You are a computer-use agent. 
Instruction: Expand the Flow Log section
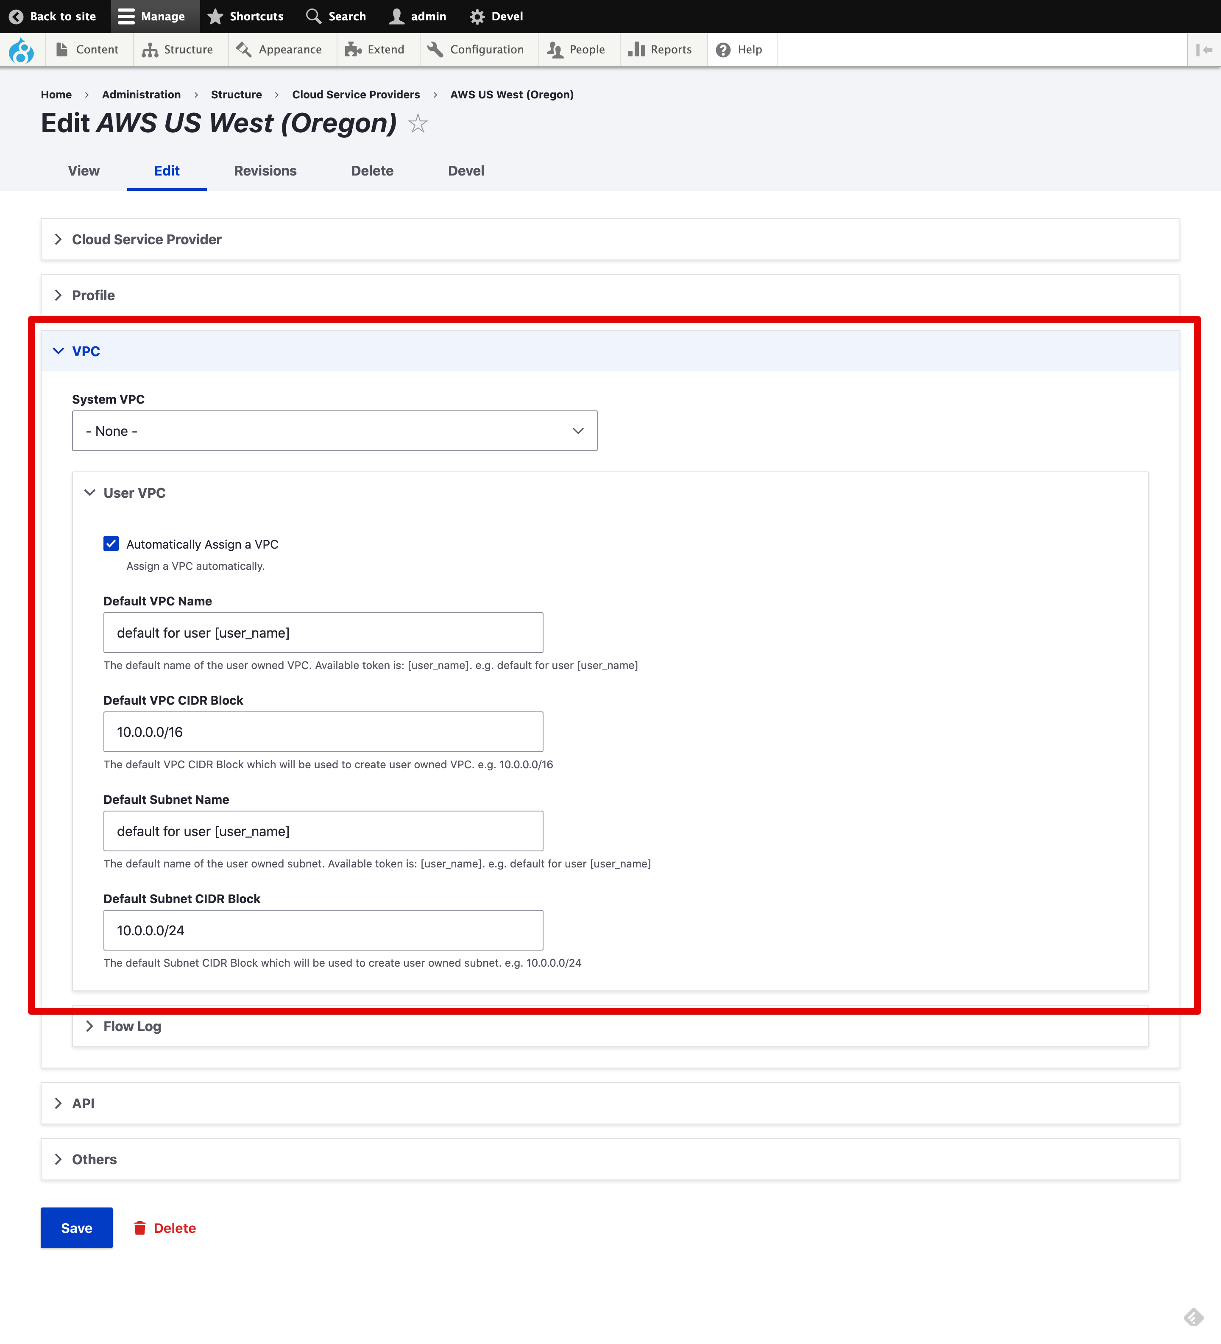click(132, 1027)
